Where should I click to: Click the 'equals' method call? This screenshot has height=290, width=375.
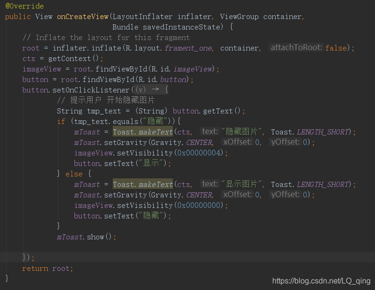tap(125, 122)
